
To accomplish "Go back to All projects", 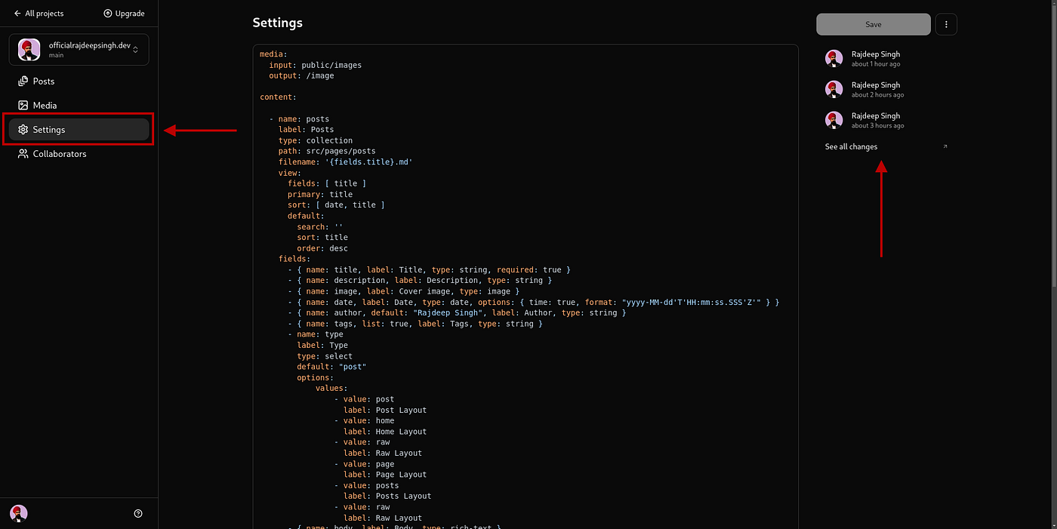I will click(39, 14).
